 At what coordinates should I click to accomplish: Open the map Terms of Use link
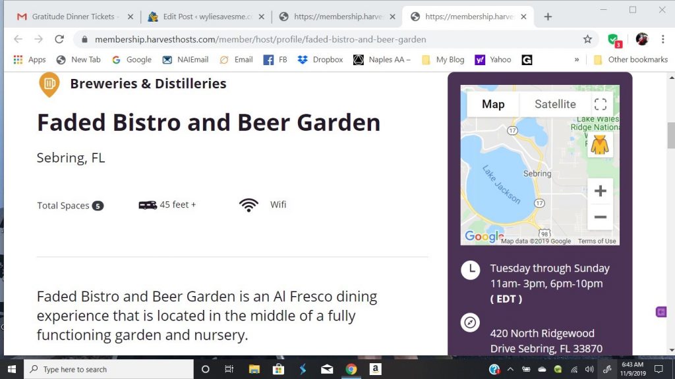pos(597,241)
